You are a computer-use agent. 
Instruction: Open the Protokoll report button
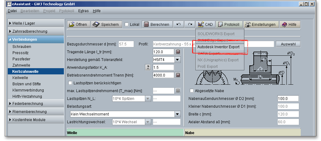tap(229, 24)
